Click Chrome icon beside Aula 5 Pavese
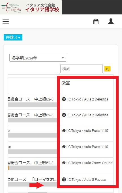Image resolution: width=122 pixels, height=193 pixels. (x=64, y=179)
